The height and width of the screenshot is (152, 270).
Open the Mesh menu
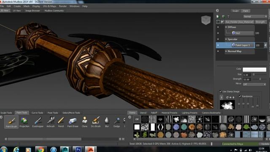pos(26,6)
